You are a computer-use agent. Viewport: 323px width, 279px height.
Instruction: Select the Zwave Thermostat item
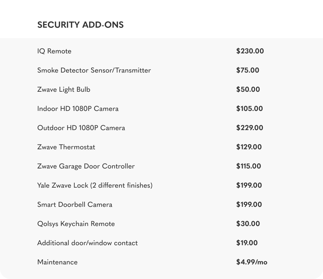click(66, 147)
